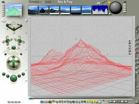The height and width of the screenshot is (104, 139).
Task: Click the large green render sphere
Action: (14, 78)
